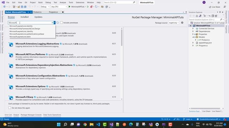Open the NuGet search box dropdown arrow
229x128 pixels.
(x=54, y=23)
